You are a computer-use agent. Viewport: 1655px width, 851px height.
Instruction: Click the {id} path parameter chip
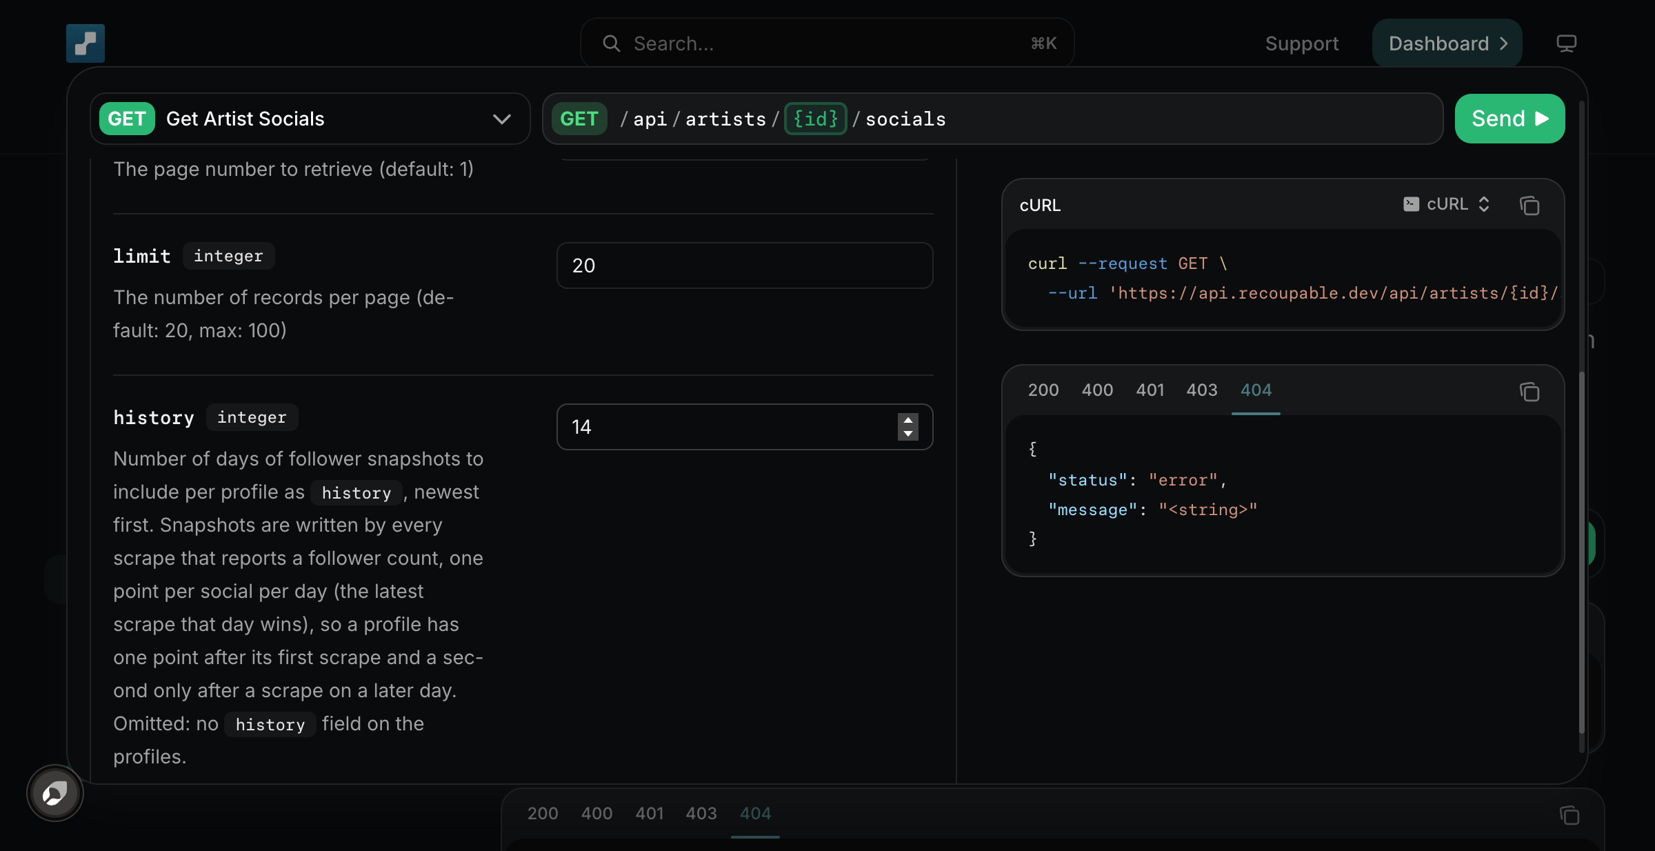pyautogui.click(x=815, y=119)
